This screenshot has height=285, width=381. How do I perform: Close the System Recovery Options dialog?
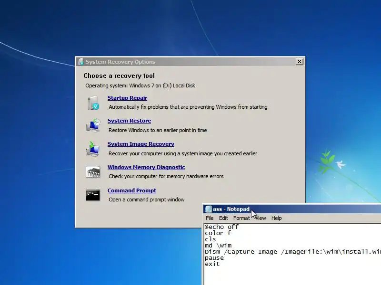300,62
